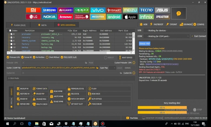Screen dimensions: 211x127
Task: Start the Repair IMEI tool
Action: point(18,104)
